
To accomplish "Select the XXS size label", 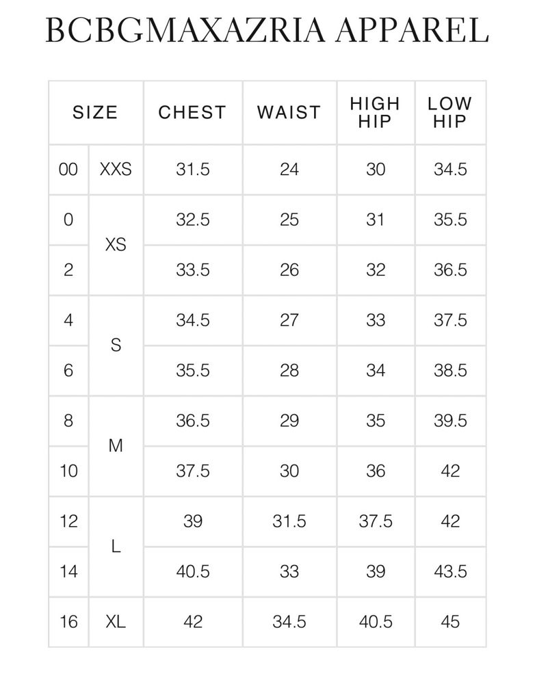I will [x=116, y=169].
